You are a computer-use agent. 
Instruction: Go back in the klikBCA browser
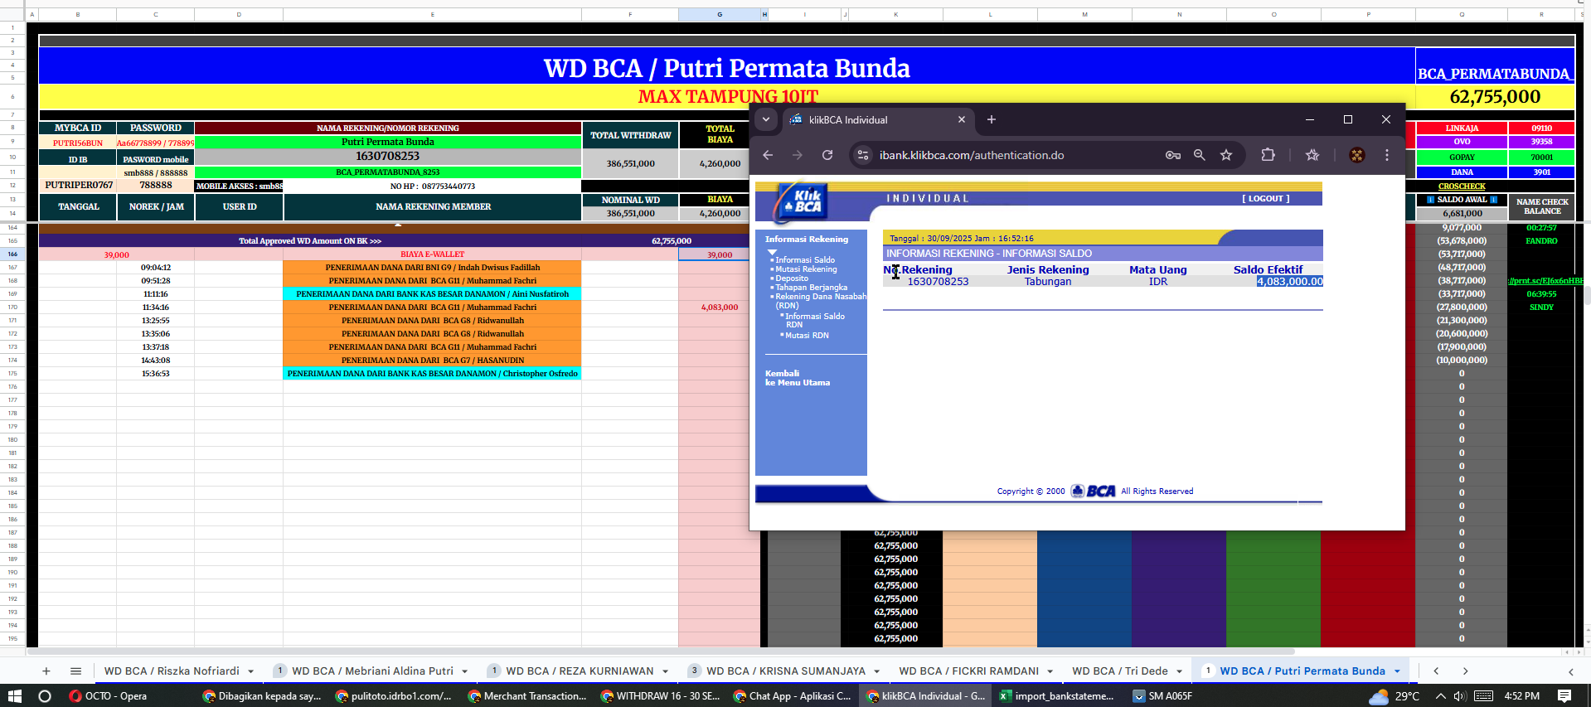coord(768,155)
